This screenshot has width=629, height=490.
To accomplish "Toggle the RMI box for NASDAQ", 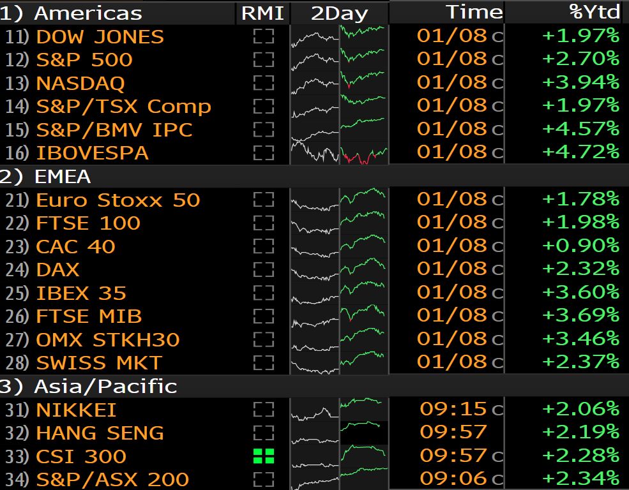I will click(x=264, y=83).
